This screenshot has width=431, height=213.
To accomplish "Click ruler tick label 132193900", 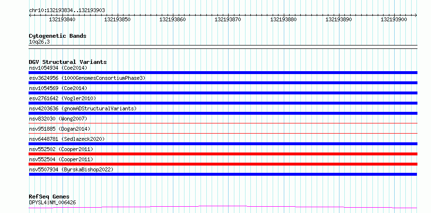I will (x=394, y=19).
